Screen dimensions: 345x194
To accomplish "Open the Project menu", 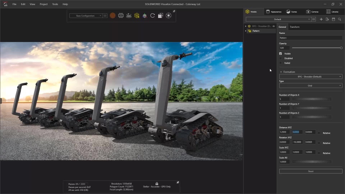I will click(43, 4).
